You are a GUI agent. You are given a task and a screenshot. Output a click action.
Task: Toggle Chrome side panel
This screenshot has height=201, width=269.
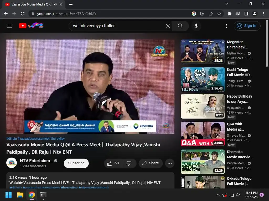tap(246, 14)
